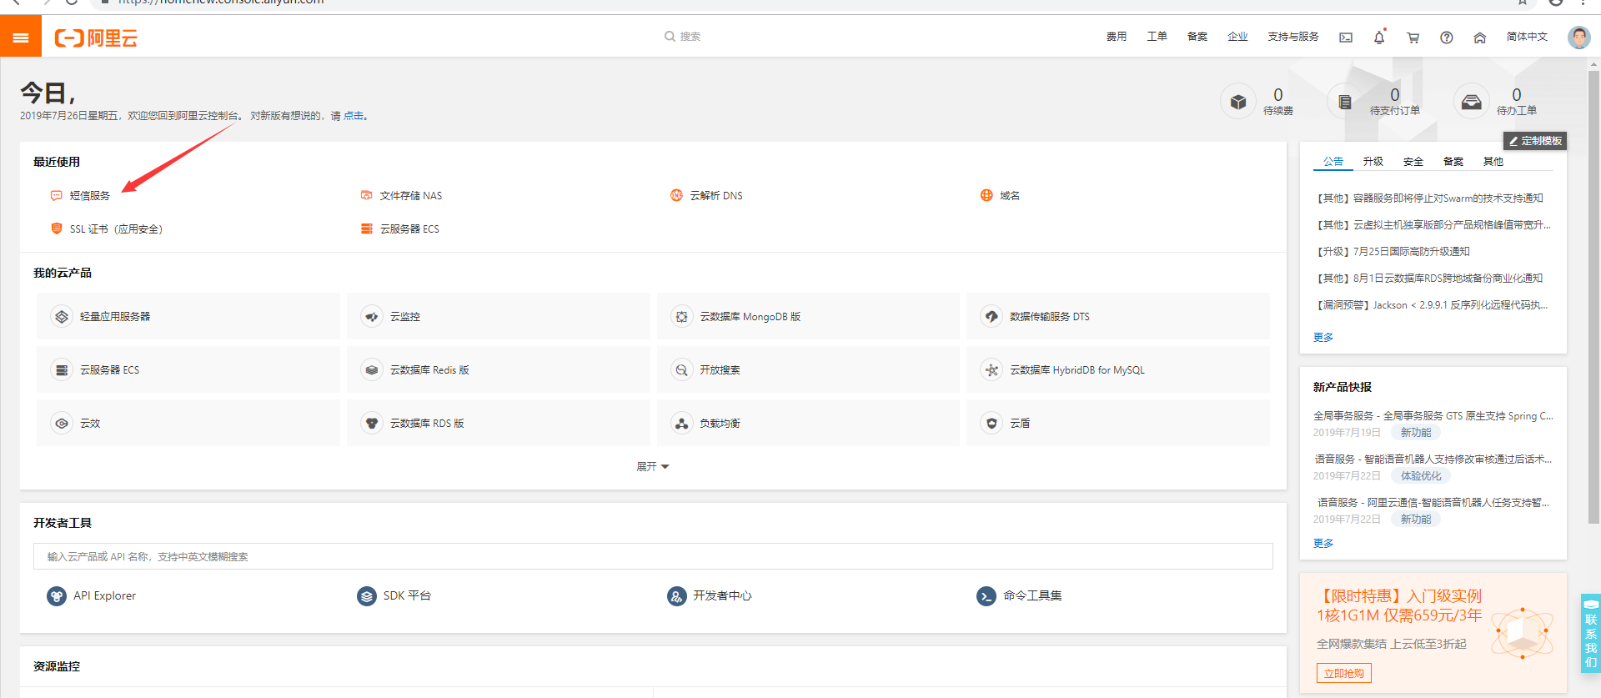Open 全局事务服务 GTS news item
Screen dimensions: 1601x698
coord(1433,416)
